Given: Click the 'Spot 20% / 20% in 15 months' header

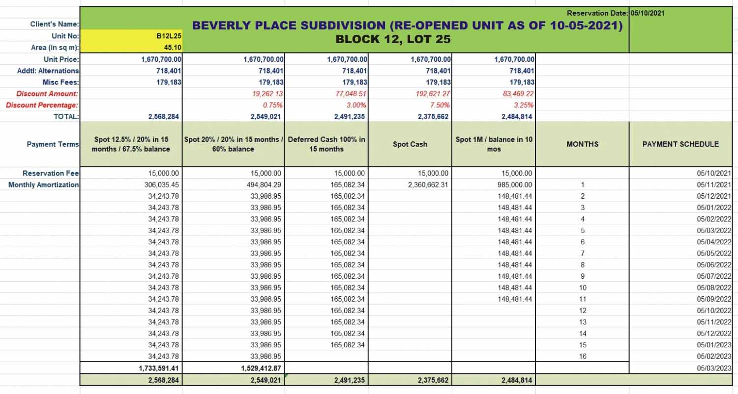Looking at the screenshot, I should tap(233, 144).
